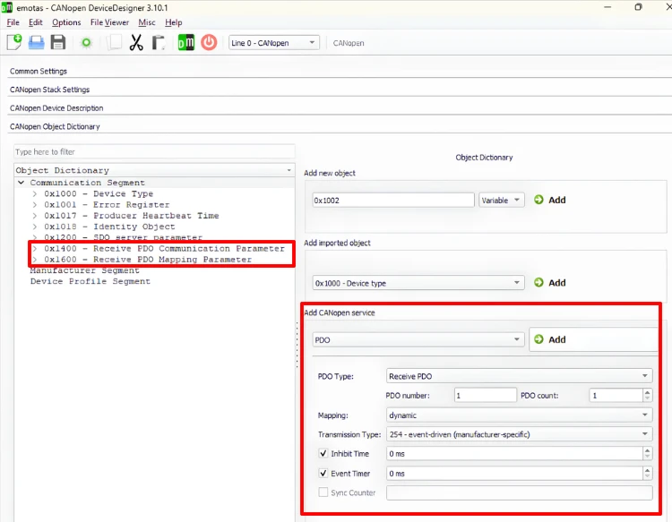
Task: Open the Variable object type dropdown
Action: [502, 200]
